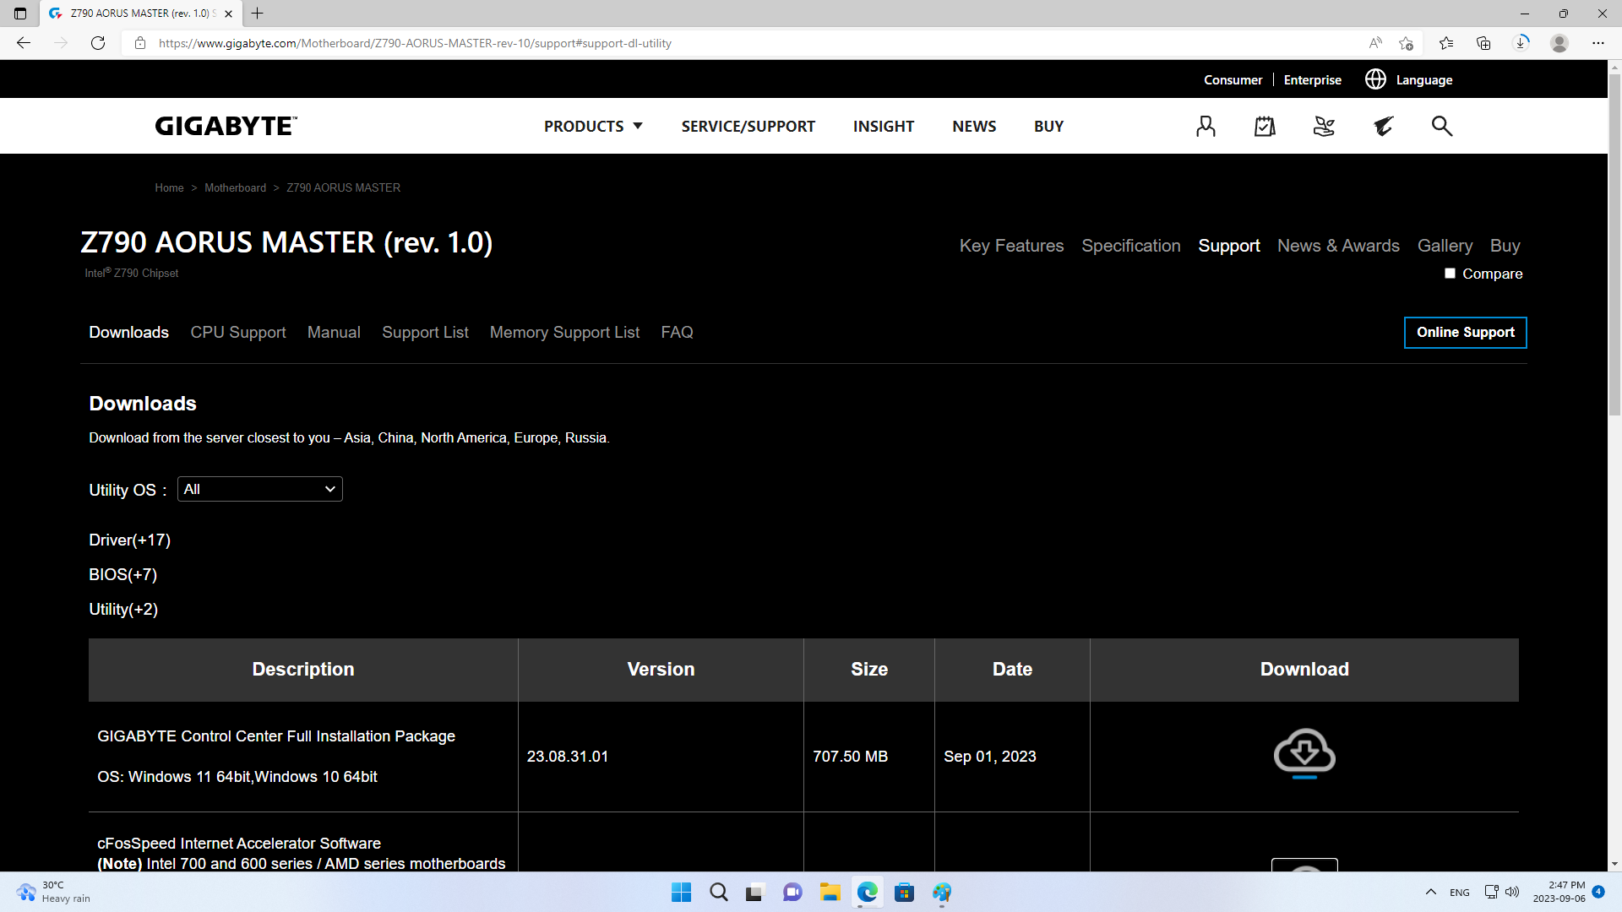This screenshot has height=912, width=1622.
Task: Download GIGABYTE Control Center package via cloud icon
Action: (x=1304, y=752)
